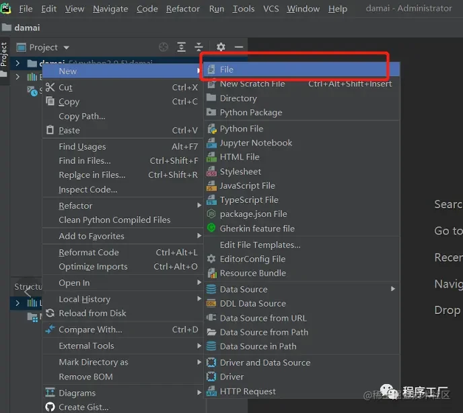Choose Directory in New submenu
Viewport: 463px width, 413px height.
[301, 98]
